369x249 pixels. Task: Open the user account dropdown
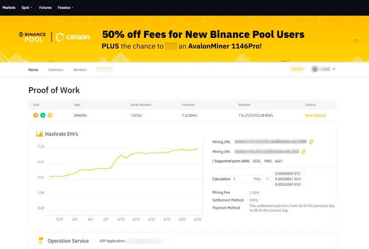click(x=324, y=69)
